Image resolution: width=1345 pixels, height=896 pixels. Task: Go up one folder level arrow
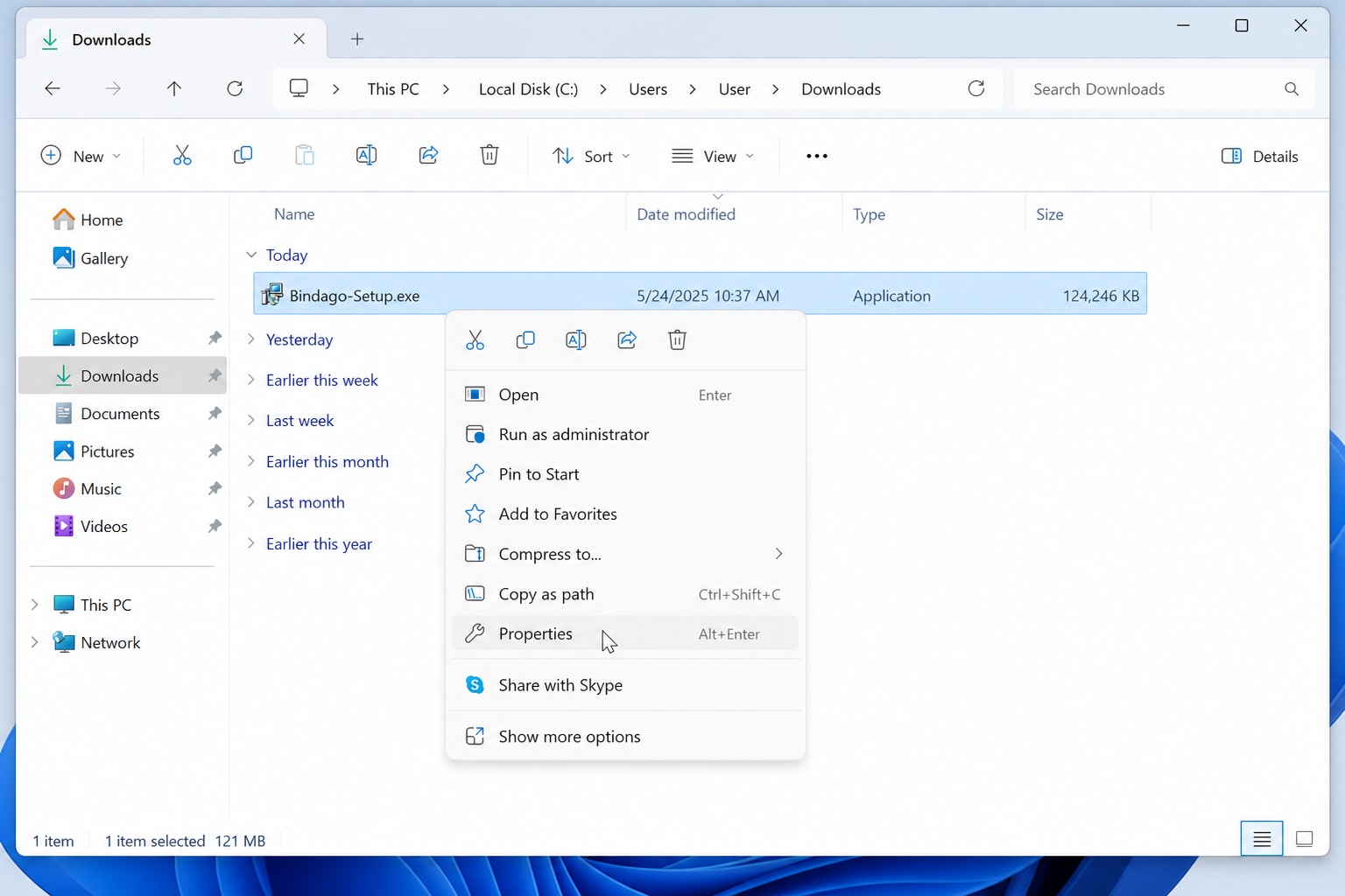click(x=174, y=88)
